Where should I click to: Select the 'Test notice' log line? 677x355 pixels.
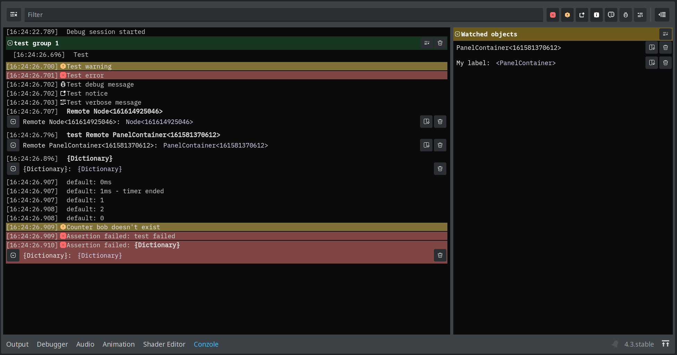click(226, 93)
